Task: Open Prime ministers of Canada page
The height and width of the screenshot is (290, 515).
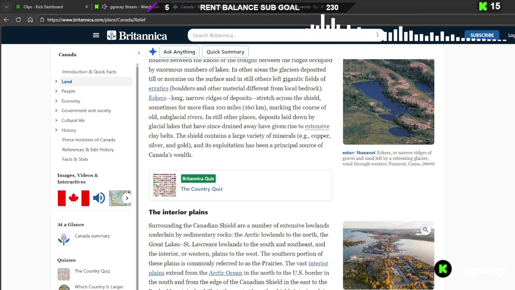Action: pyautogui.click(x=89, y=140)
